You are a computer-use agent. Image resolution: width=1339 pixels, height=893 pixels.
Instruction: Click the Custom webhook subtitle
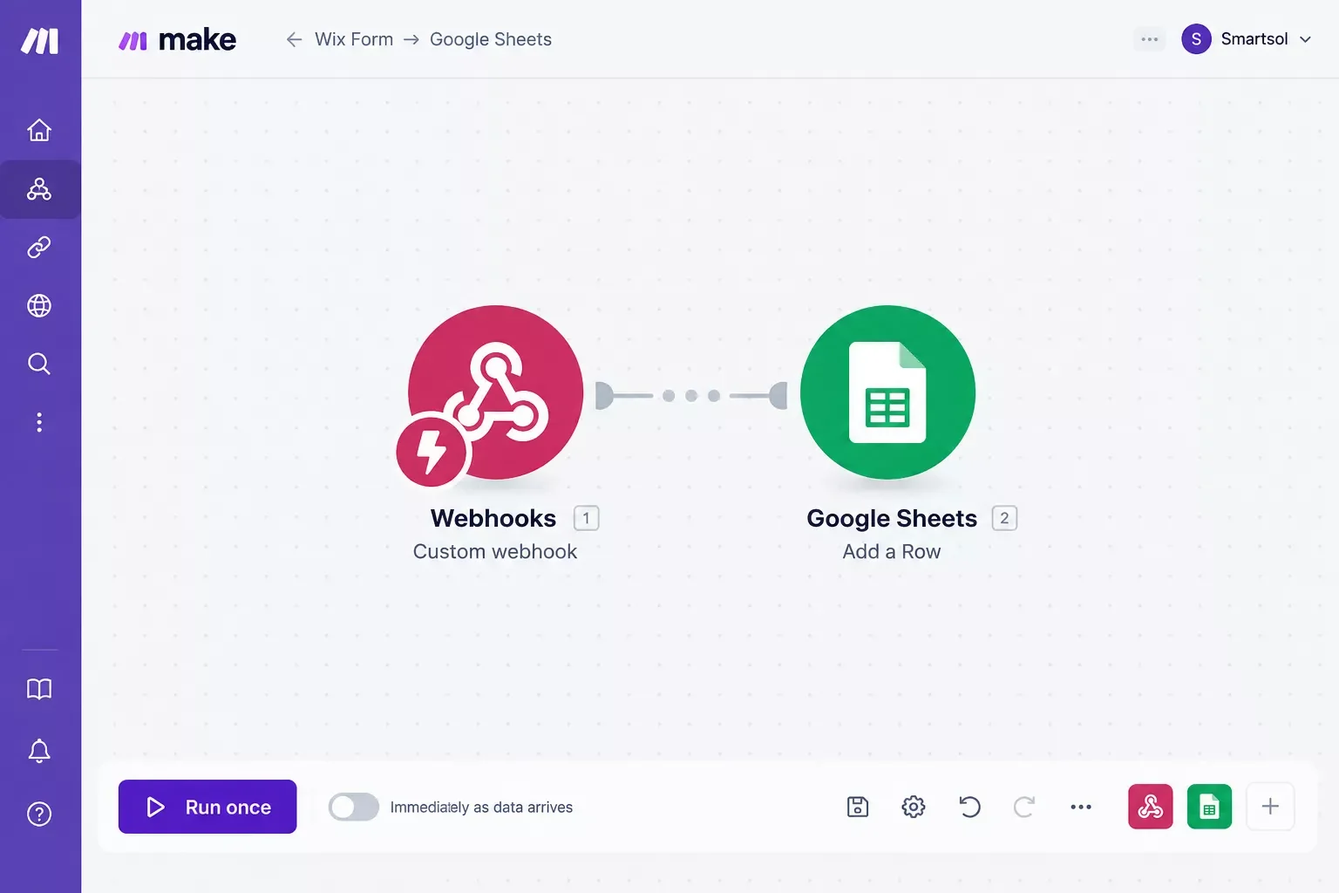[x=495, y=551]
